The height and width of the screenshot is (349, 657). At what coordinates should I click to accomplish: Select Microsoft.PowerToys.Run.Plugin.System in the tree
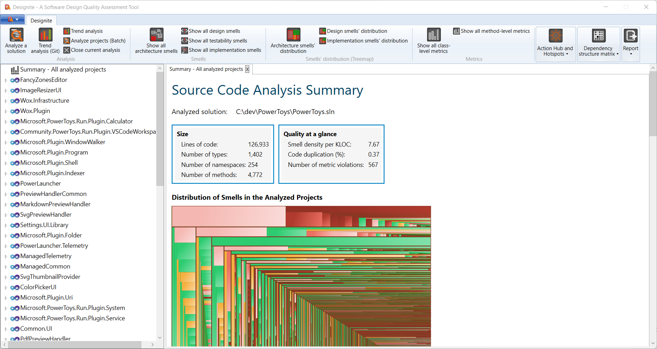(x=73, y=308)
